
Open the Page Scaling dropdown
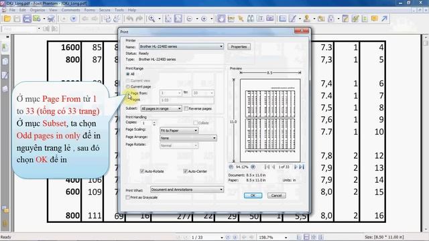[x=179, y=131]
